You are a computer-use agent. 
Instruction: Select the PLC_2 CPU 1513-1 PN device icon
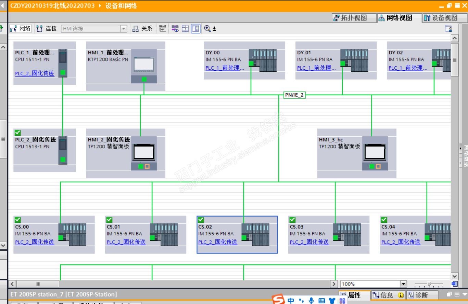63,150
